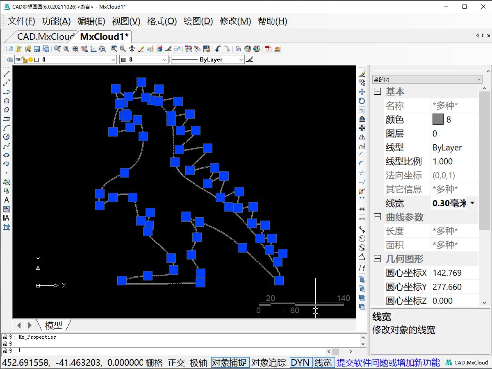Open a file with the Open icon
Image resolution: width=492 pixels, height=369 pixels.
pyautogui.click(x=19, y=49)
